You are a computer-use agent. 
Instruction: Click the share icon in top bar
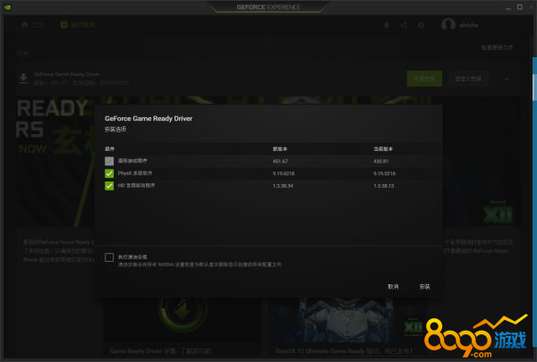point(404,25)
